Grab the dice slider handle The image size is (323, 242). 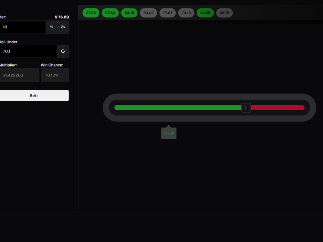pyautogui.click(x=246, y=107)
